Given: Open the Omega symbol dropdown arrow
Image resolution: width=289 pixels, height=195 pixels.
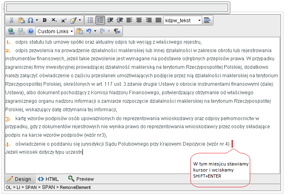Looking at the screenshot, I should click(x=37, y=20).
